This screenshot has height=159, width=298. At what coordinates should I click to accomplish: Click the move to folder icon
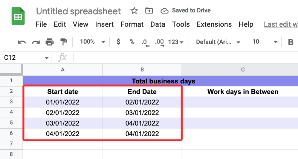tap(149, 11)
